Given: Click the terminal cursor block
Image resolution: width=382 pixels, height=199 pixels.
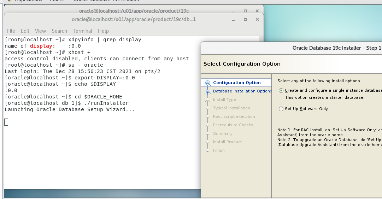Looking at the screenshot, I should tap(6, 122).
